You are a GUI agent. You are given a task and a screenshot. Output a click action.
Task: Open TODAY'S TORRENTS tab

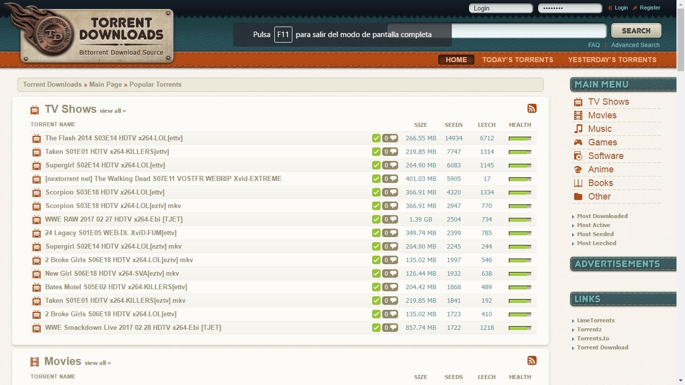point(518,60)
